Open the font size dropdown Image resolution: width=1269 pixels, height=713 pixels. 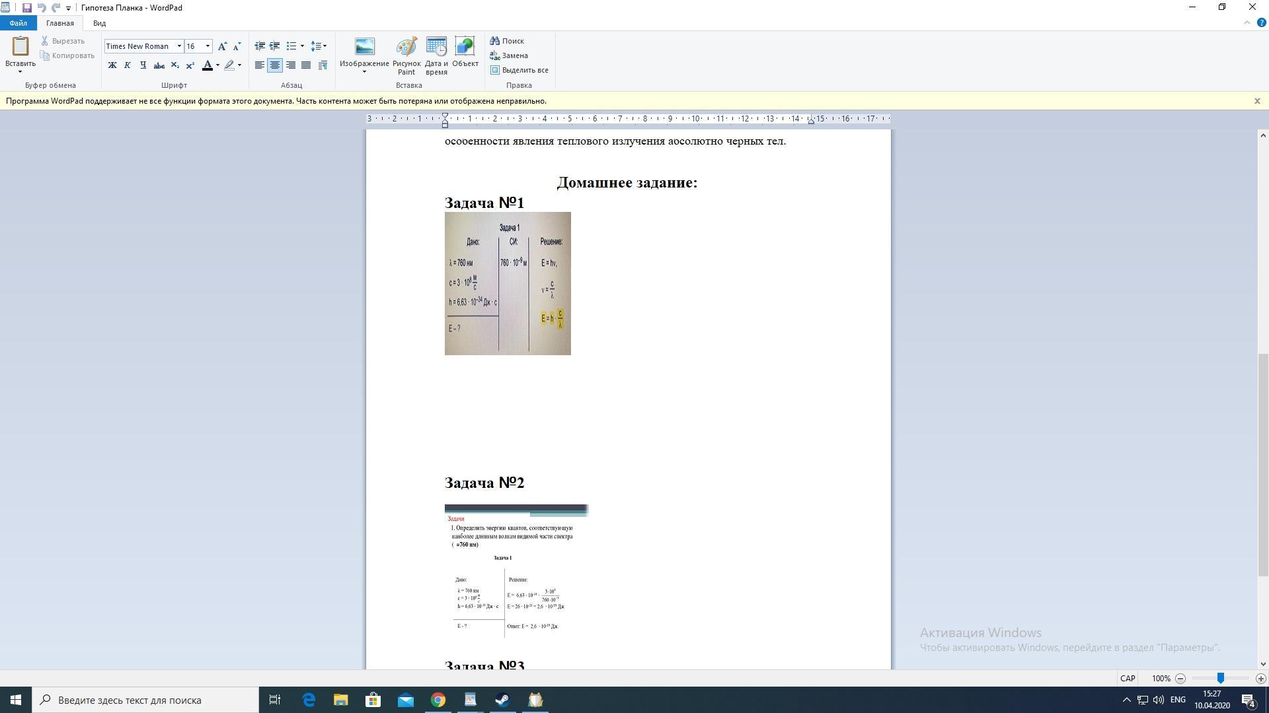(208, 46)
